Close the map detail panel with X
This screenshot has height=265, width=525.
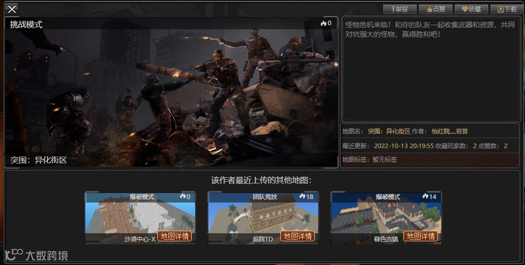tap(12, 9)
